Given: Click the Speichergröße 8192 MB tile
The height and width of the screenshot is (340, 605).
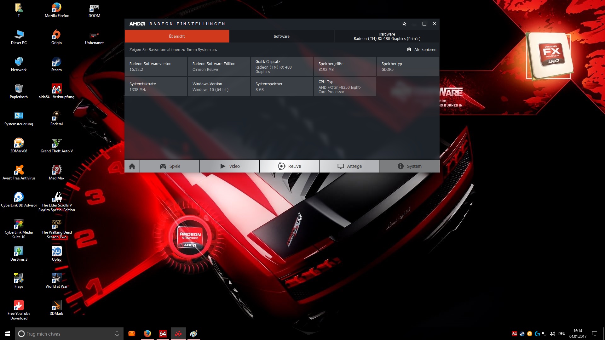Looking at the screenshot, I should point(345,66).
